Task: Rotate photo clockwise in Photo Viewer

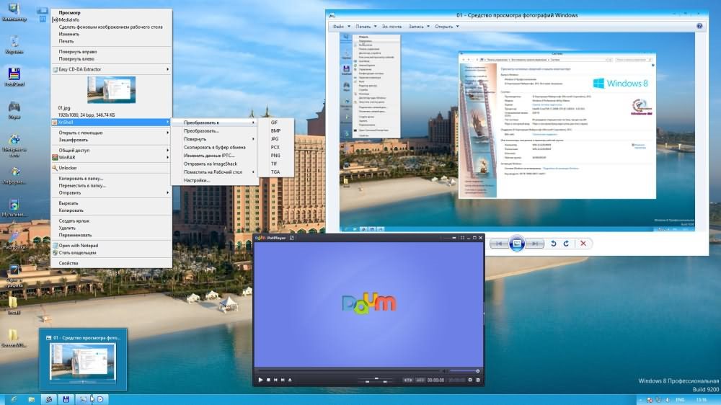Action: [567, 244]
